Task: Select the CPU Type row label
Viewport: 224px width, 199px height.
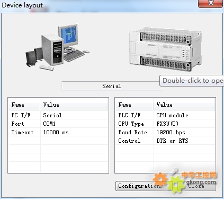Action: (x=131, y=124)
